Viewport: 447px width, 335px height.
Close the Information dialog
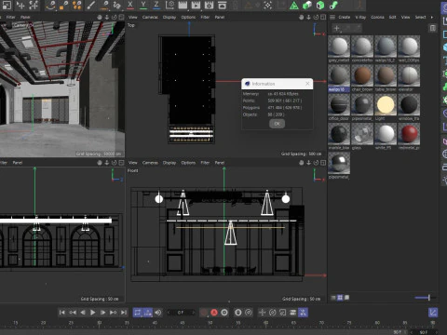307,84
